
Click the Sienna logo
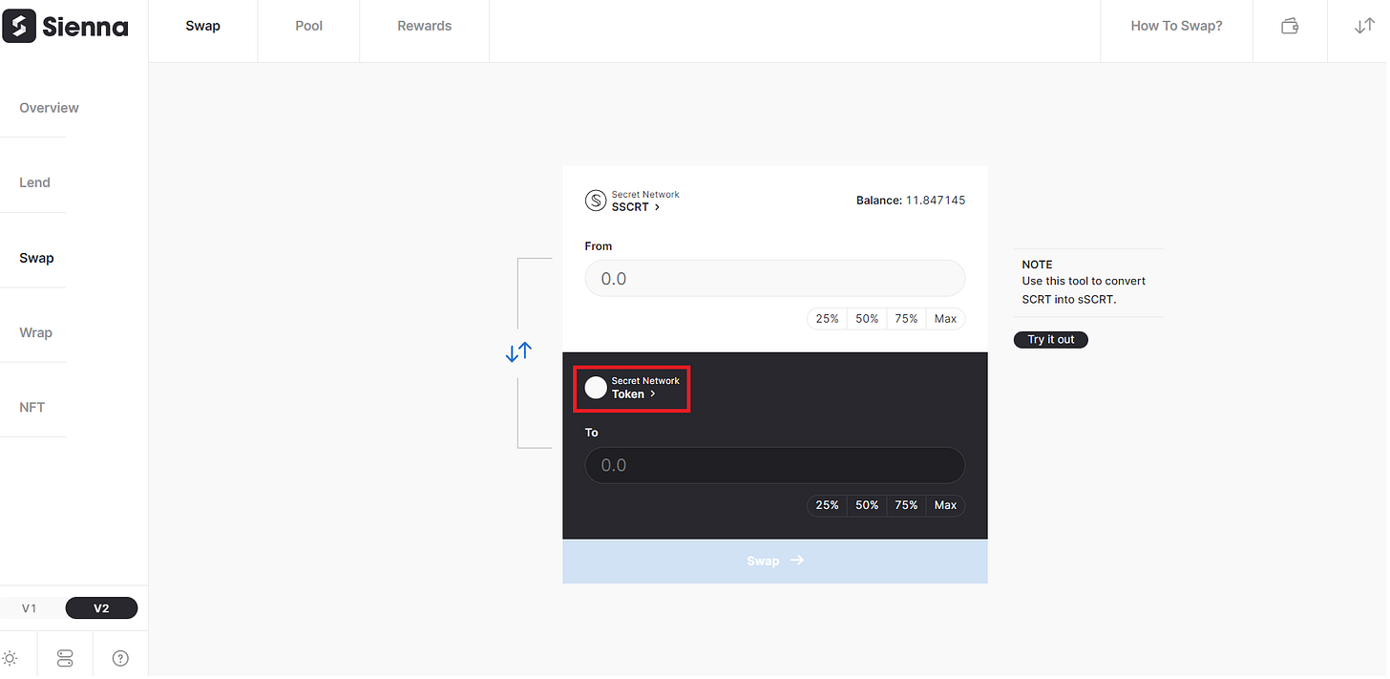point(65,27)
